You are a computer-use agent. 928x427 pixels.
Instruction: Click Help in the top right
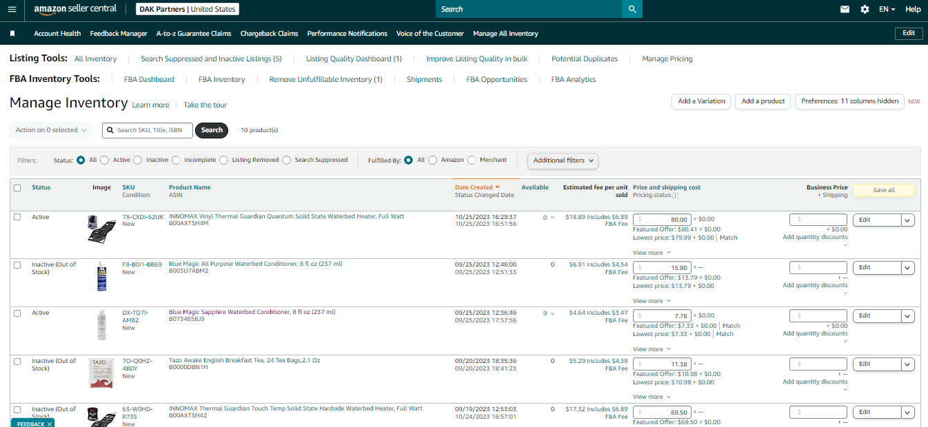[913, 9]
